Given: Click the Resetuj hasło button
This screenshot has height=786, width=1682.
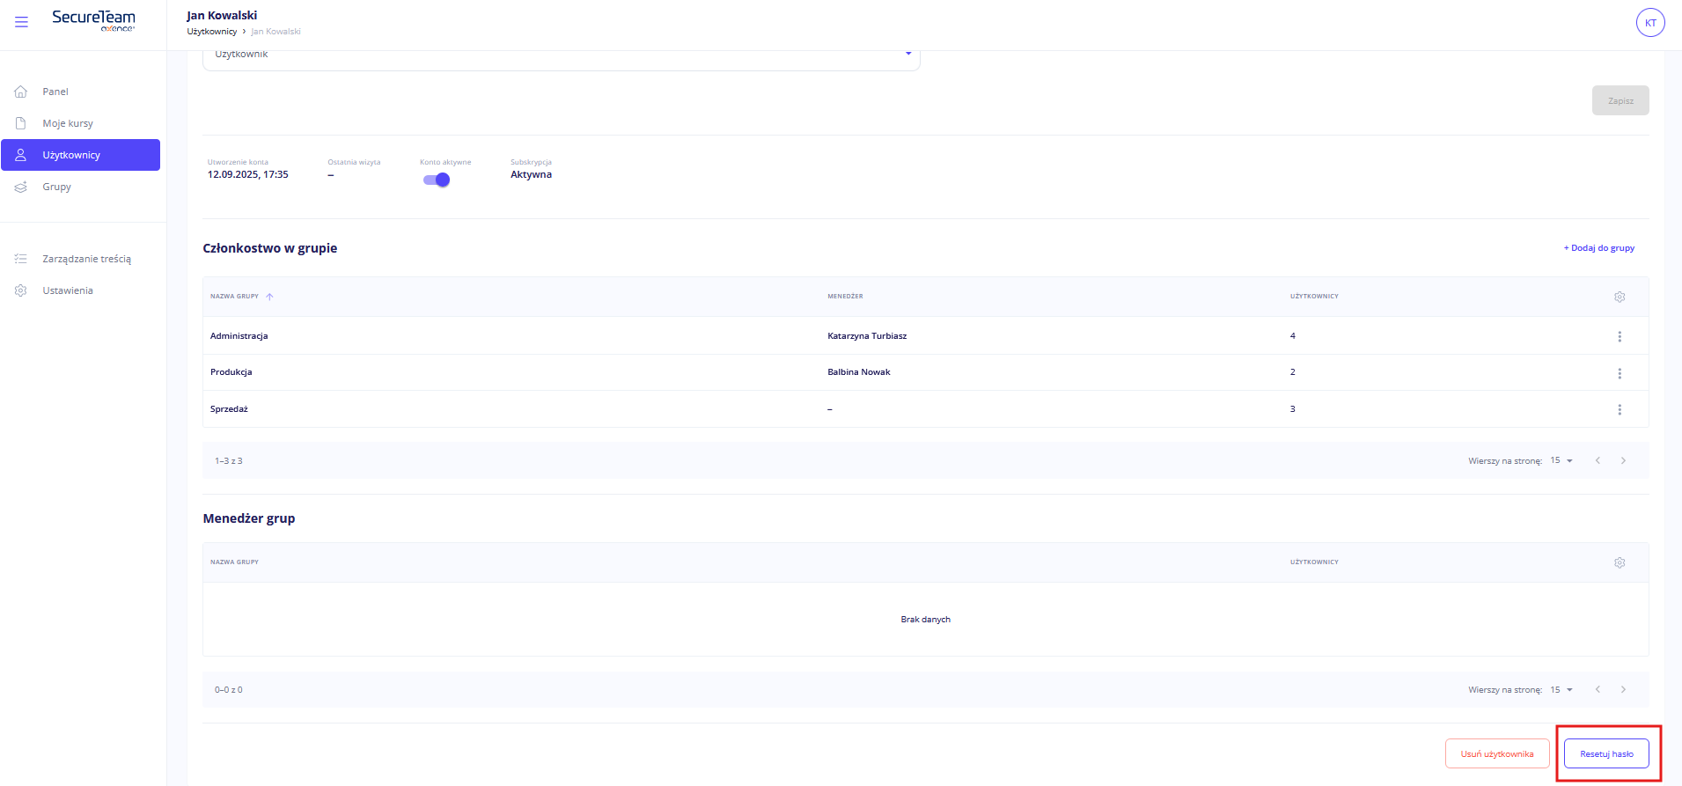Looking at the screenshot, I should [x=1605, y=754].
